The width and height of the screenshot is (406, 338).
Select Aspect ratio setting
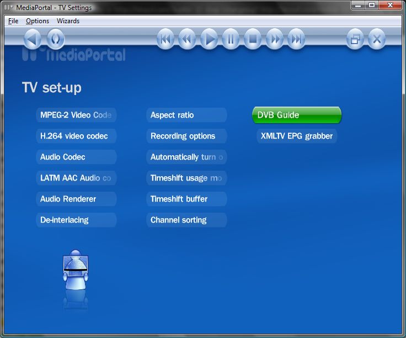coord(186,115)
